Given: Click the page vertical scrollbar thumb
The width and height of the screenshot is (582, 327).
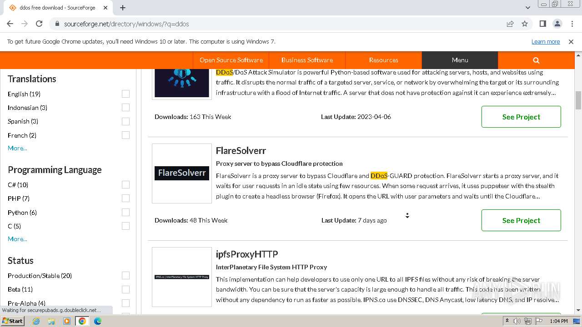Looking at the screenshot, I should (x=578, y=100).
